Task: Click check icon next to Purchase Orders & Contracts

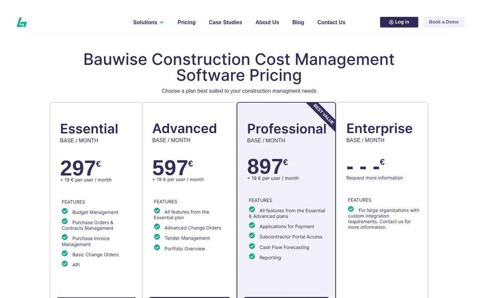Action: (x=65, y=221)
